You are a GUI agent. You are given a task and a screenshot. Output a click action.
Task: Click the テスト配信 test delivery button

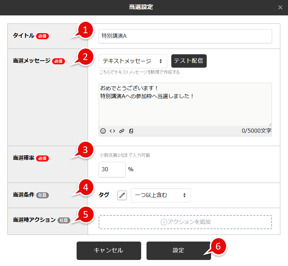(x=189, y=61)
